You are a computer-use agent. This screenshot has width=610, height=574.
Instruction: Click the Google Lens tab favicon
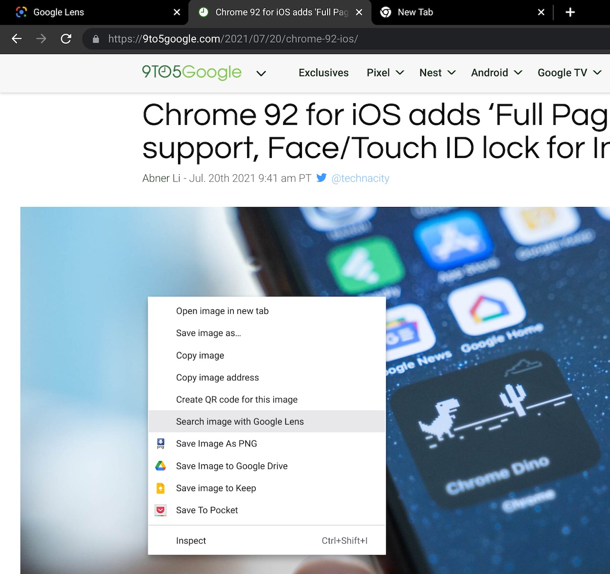[x=21, y=12]
